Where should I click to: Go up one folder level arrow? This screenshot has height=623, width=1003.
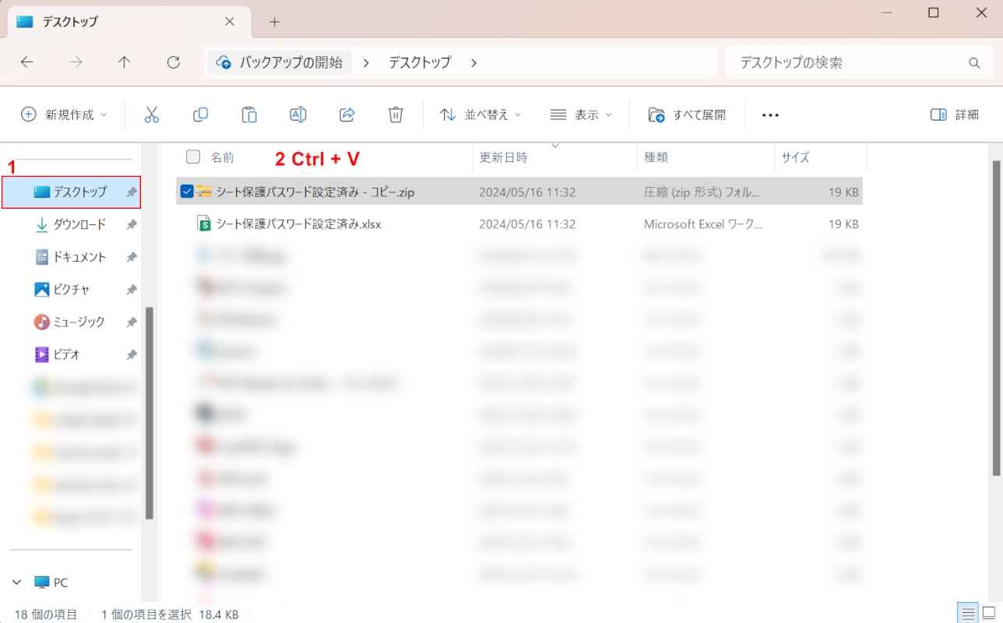(125, 62)
